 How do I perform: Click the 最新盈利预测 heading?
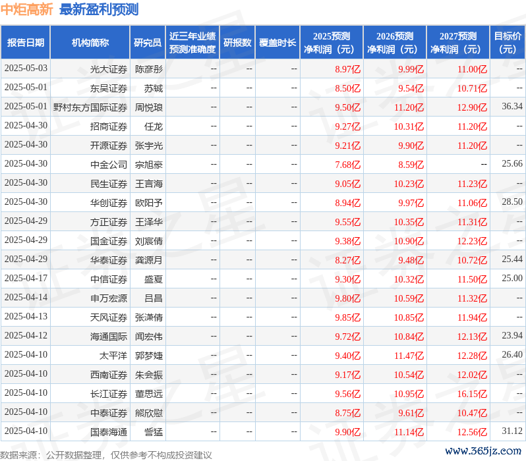(99, 9)
